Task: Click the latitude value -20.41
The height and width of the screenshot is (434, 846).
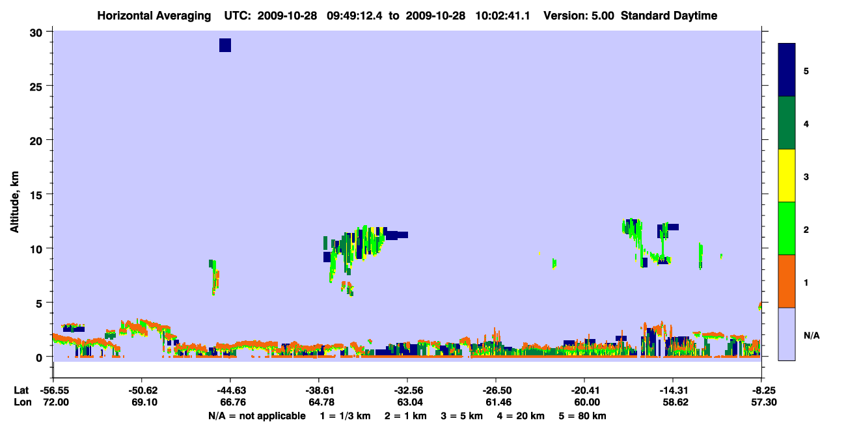Action: click(584, 390)
